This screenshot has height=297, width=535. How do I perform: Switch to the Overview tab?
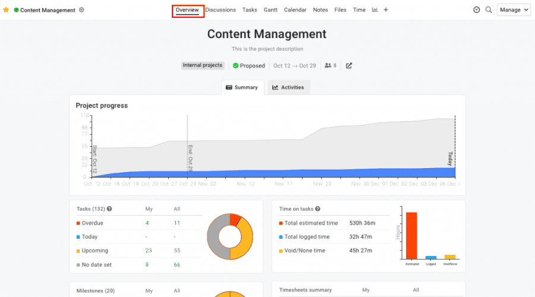pos(187,10)
